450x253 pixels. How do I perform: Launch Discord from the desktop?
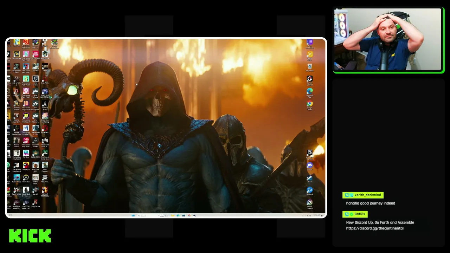[310, 167]
